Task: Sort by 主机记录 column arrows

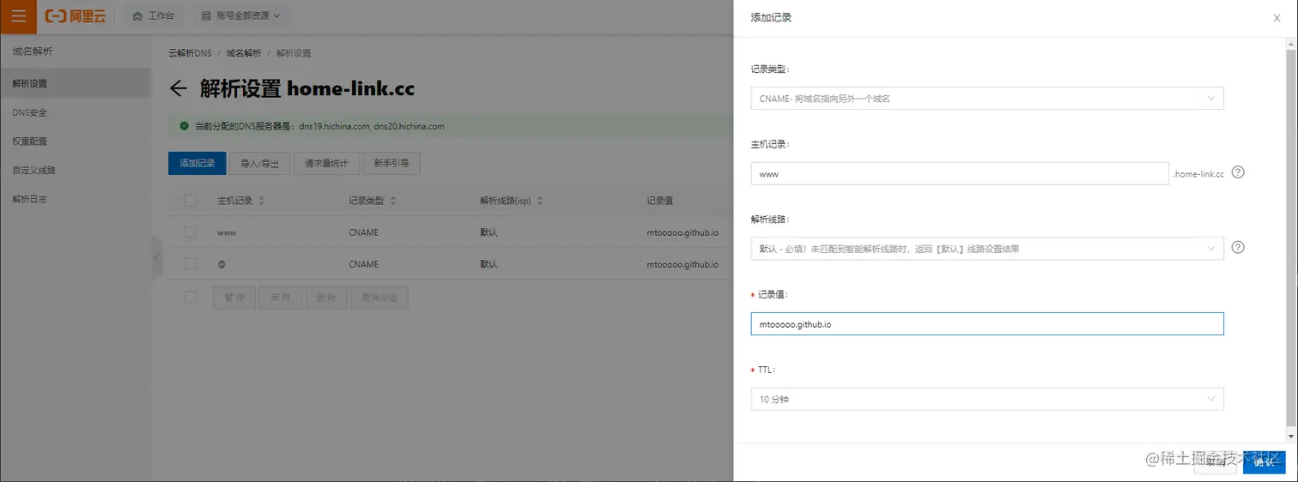Action: tap(262, 201)
